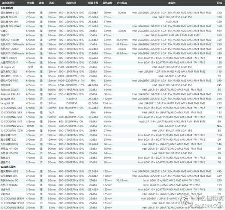The height and width of the screenshot is (210, 225).
Task: Select the 内存限高 column header
Action: click(x=122, y=2)
